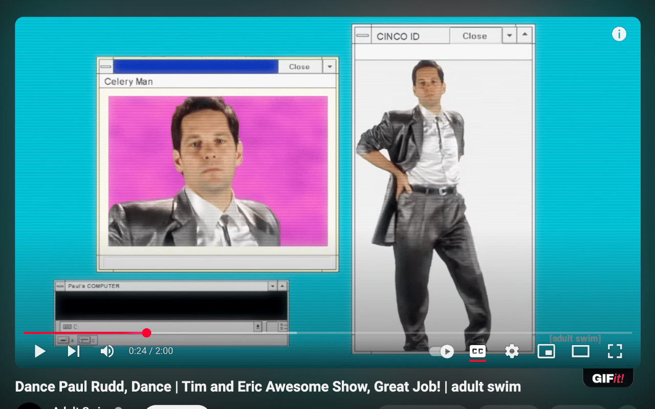
Task: Turn off closed captions with CC button
Action: [x=477, y=351]
